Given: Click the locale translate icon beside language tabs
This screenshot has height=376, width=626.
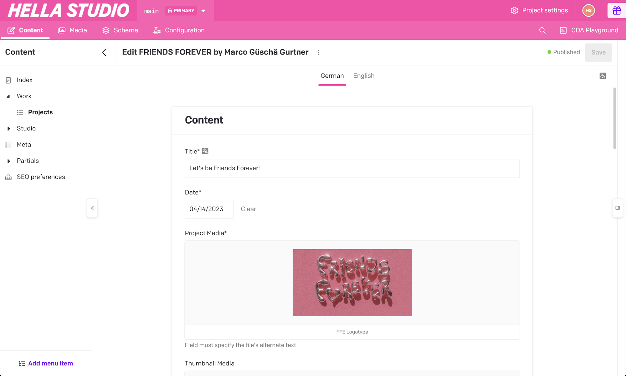Looking at the screenshot, I should (x=603, y=76).
